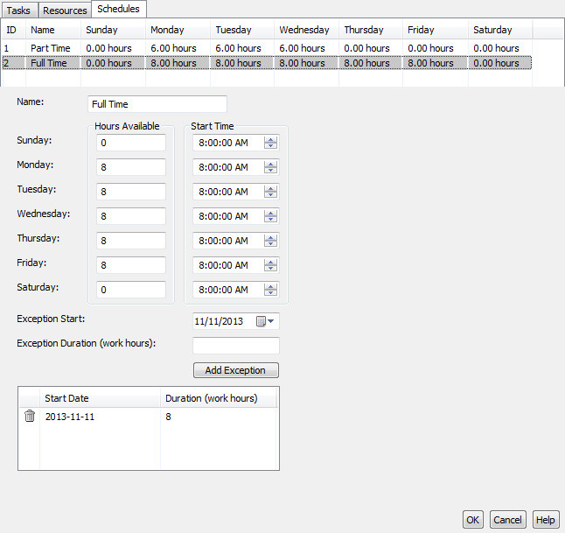Sort exceptions by the Start Date column header
Screen dimensions: 565x533
coord(100,398)
